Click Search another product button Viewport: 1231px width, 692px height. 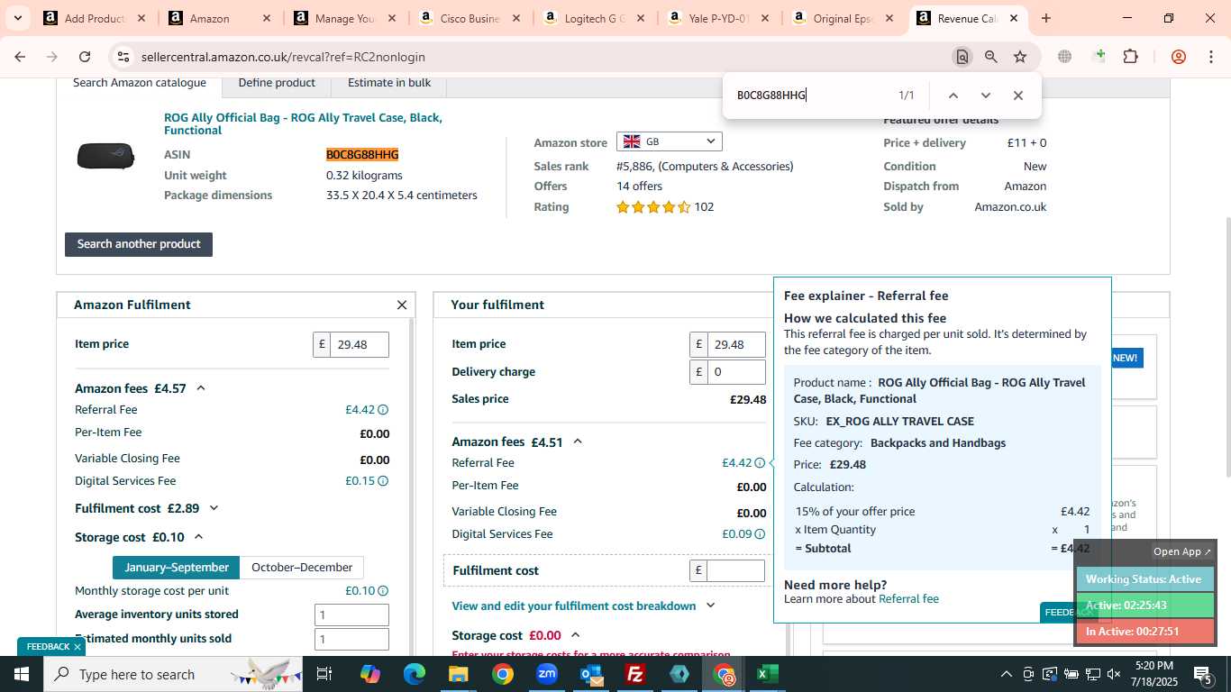click(139, 244)
